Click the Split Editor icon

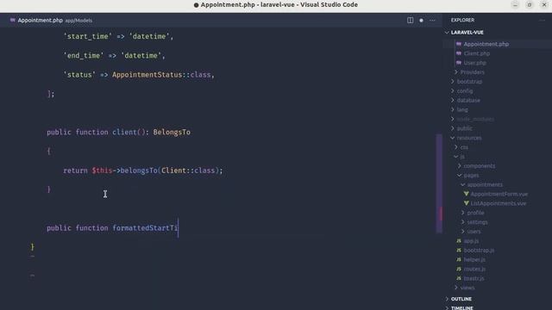click(411, 21)
